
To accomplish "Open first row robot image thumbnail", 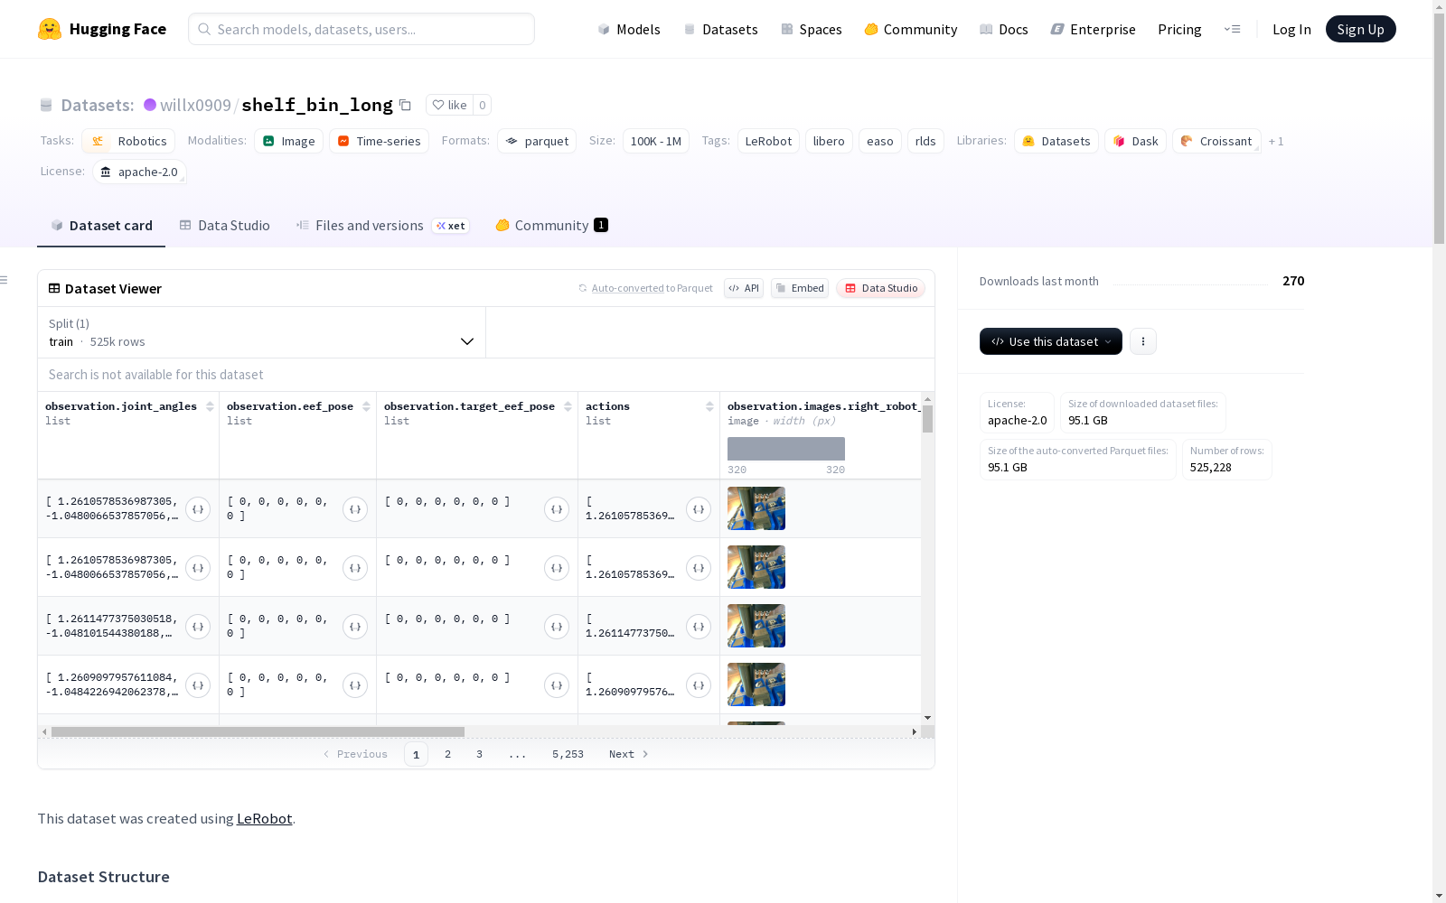I will coord(756,508).
